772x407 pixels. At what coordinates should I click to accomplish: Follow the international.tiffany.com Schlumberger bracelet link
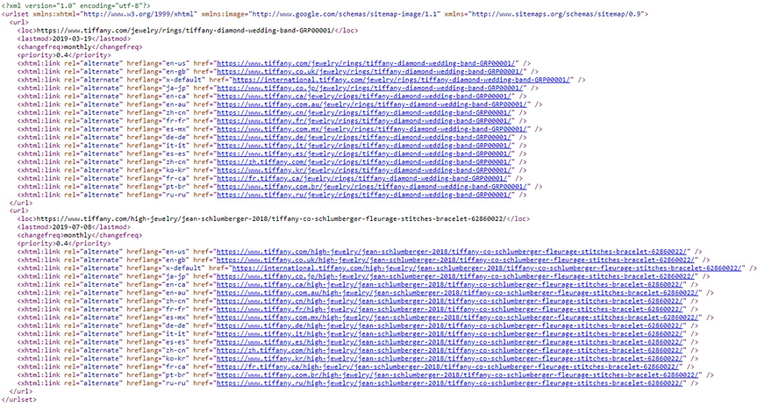(x=487, y=268)
